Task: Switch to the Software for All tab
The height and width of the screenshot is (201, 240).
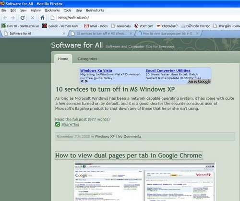Action: click(34, 34)
